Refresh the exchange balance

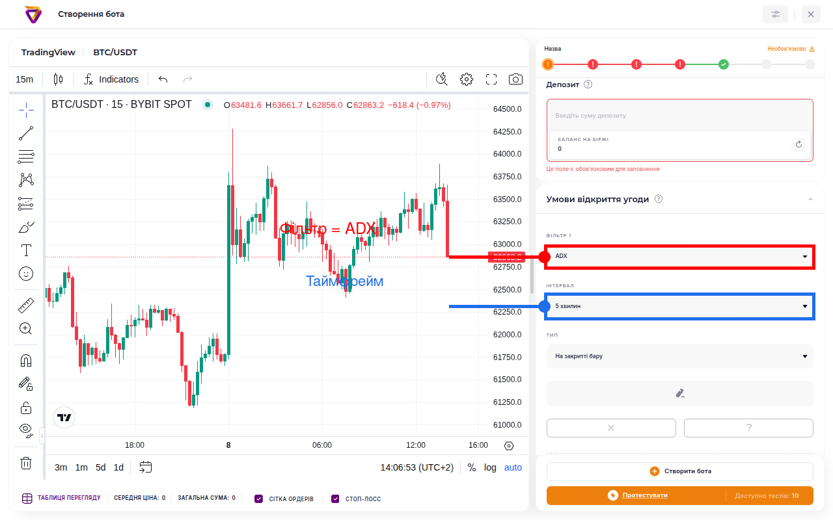(799, 144)
